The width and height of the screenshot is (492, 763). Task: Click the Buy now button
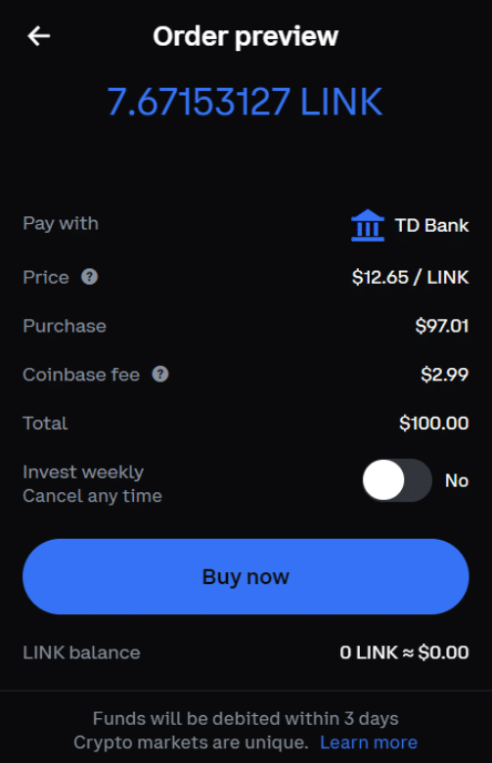pos(246,576)
